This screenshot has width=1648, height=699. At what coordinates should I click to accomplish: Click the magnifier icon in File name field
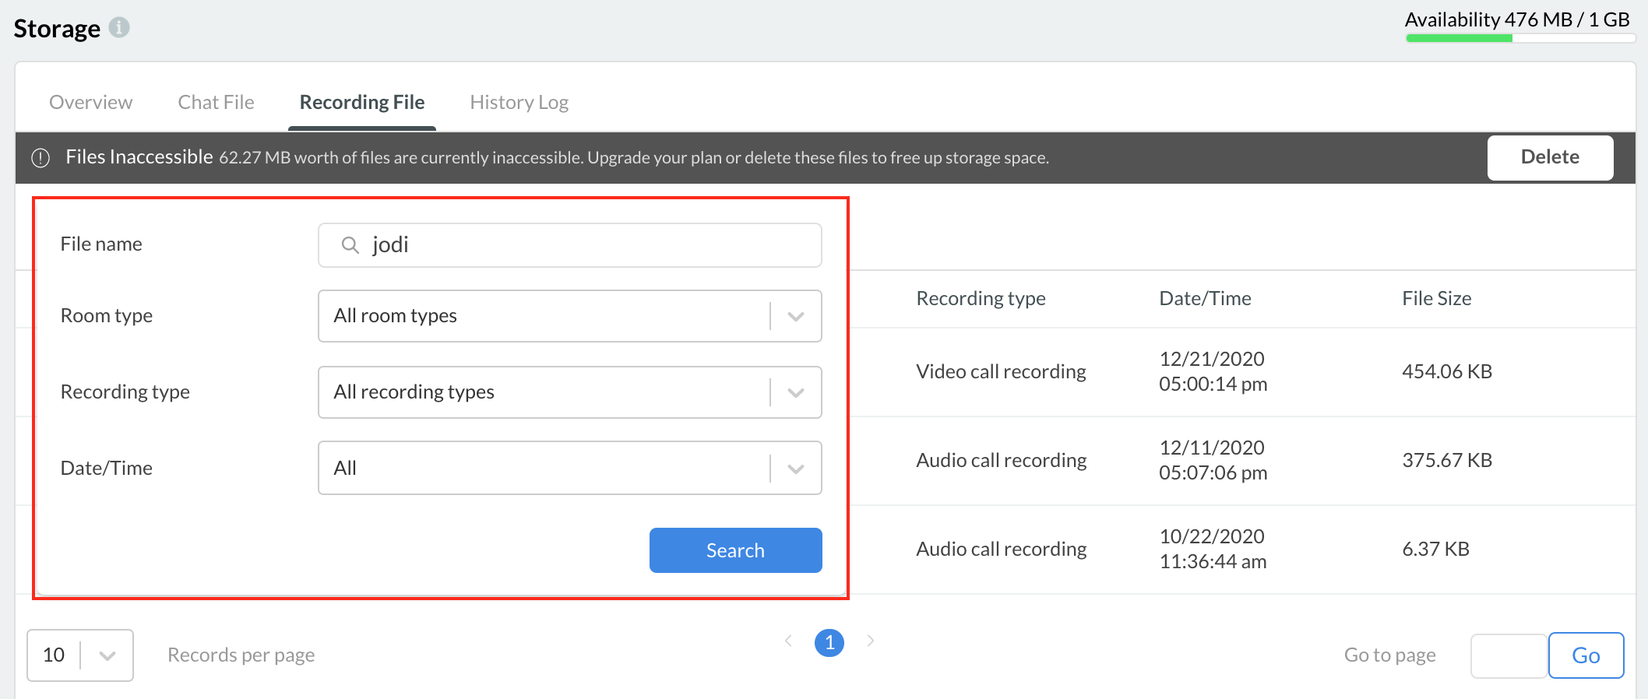coord(350,245)
